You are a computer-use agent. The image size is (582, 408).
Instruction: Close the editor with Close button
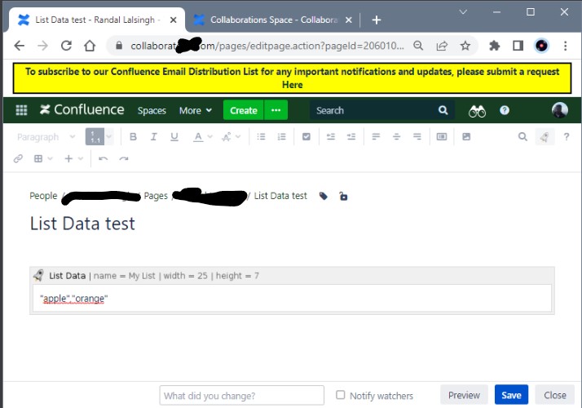pyautogui.click(x=555, y=395)
